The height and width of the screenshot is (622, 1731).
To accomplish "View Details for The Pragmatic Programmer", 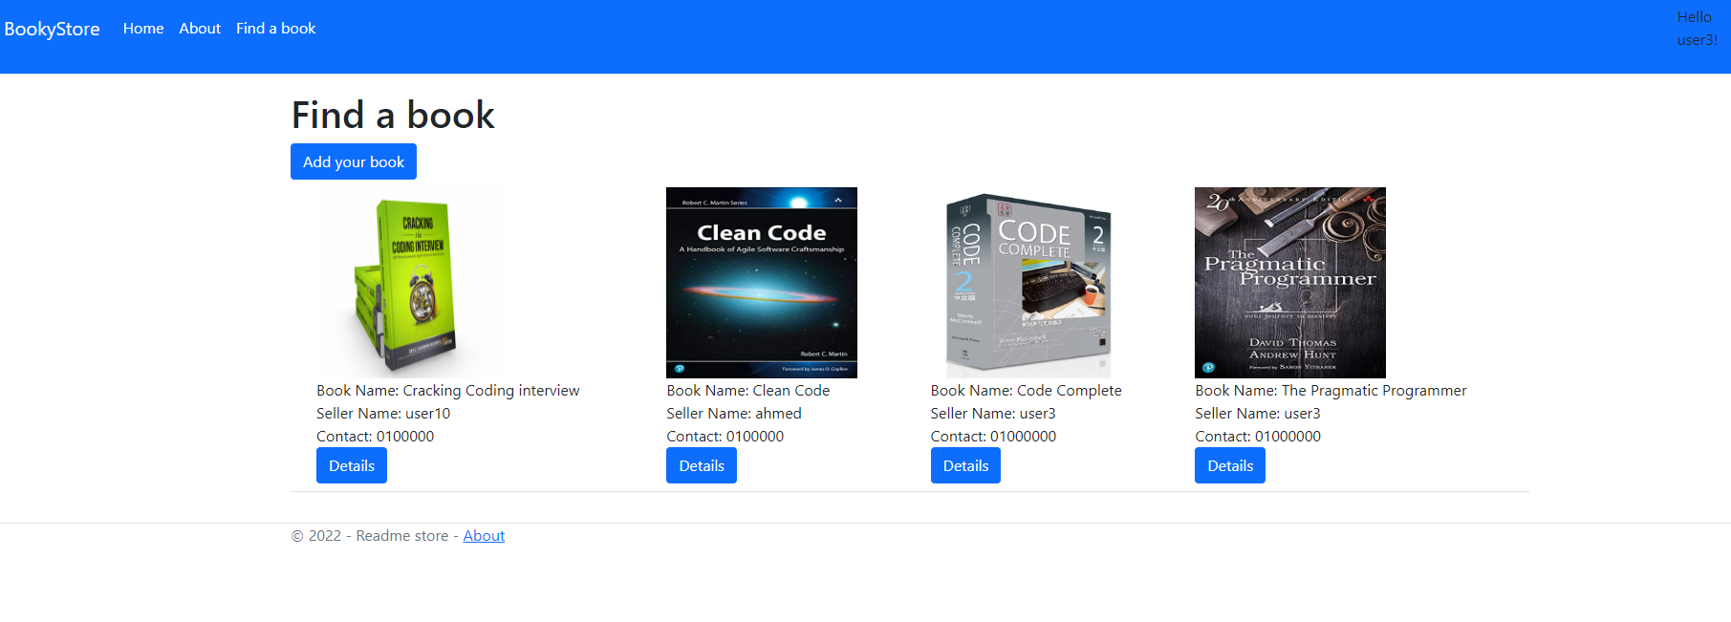I will coord(1230,465).
